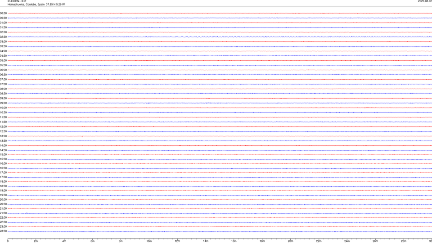Select the 23:00 trace label

pyautogui.click(x=3, y=227)
